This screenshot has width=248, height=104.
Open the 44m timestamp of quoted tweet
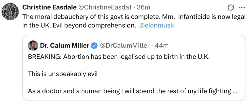coord(162,46)
